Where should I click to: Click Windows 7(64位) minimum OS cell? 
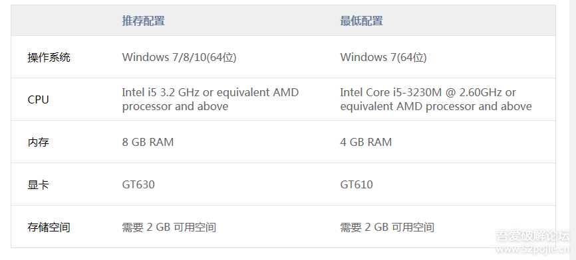tap(384, 57)
